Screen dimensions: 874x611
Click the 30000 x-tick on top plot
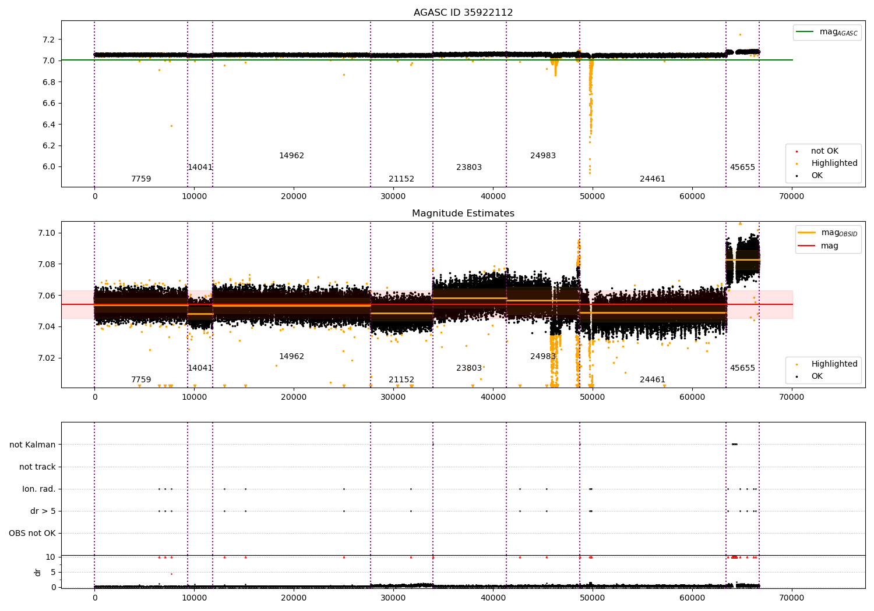click(393, 196)
